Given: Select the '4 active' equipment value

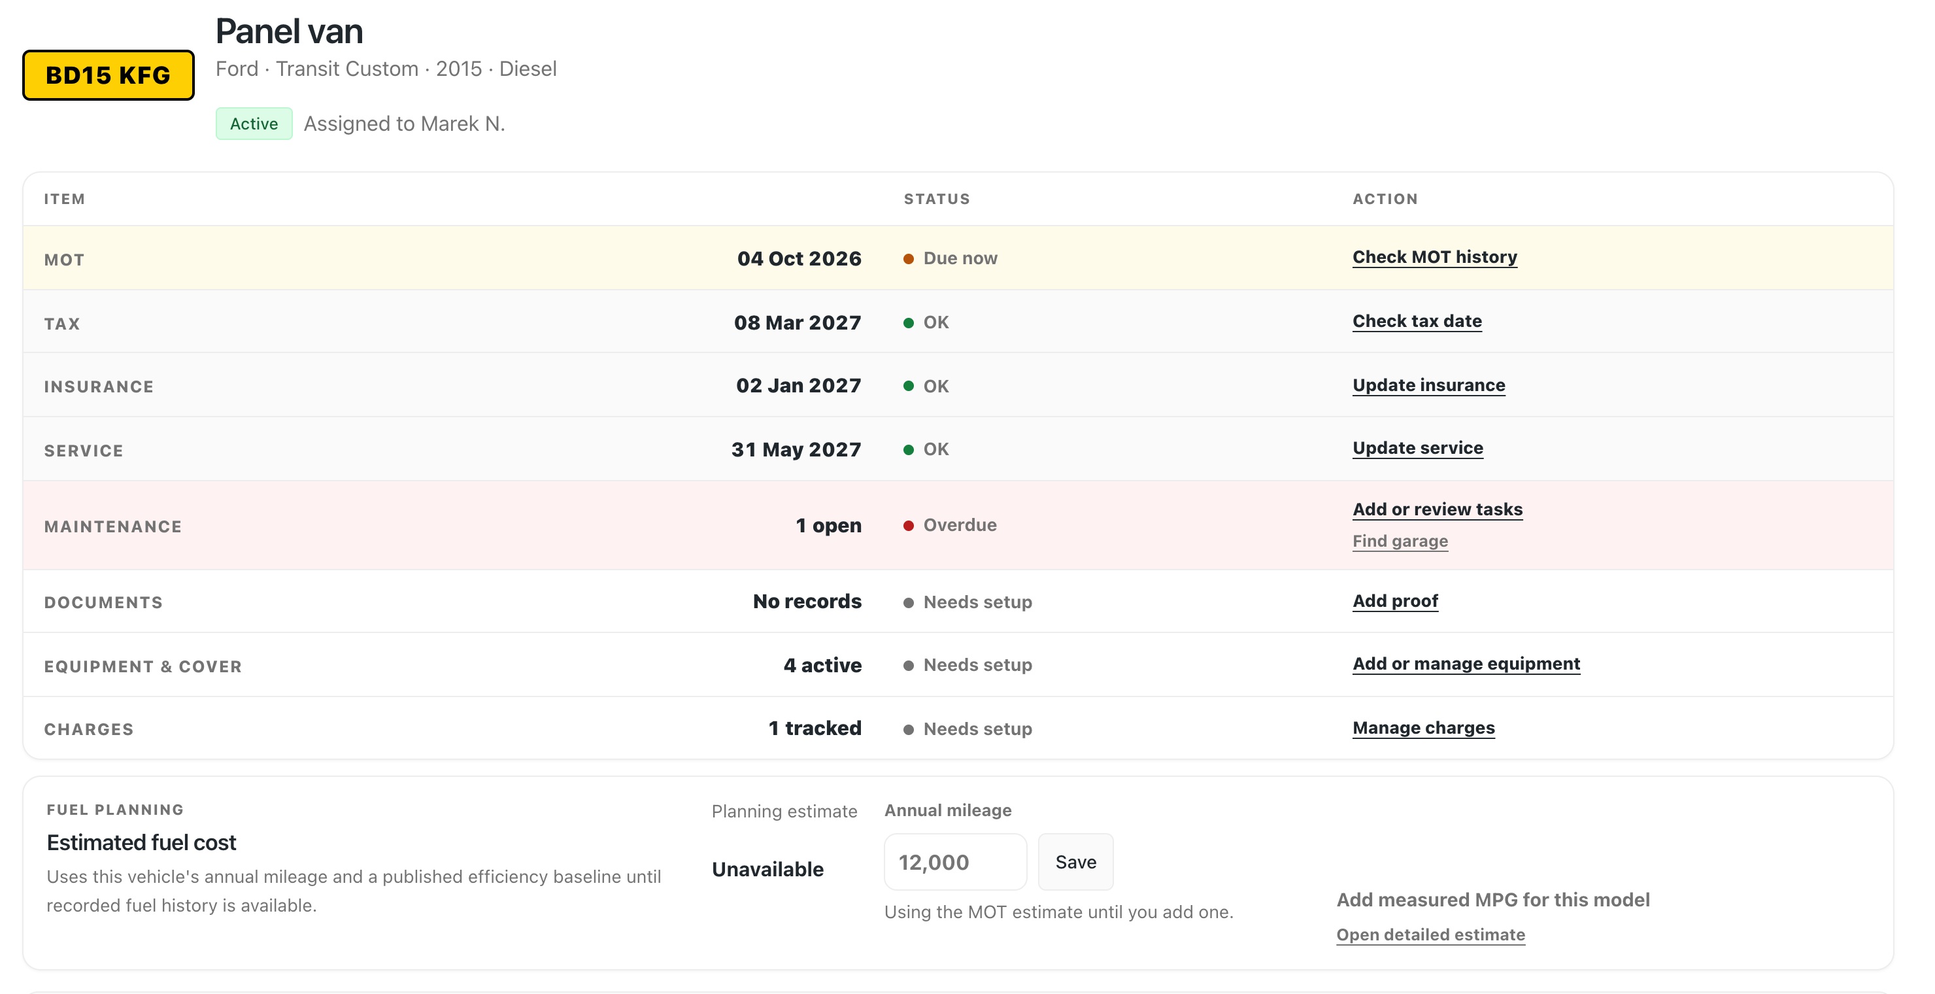Looking at the screenshot, I should coord(822,665).
